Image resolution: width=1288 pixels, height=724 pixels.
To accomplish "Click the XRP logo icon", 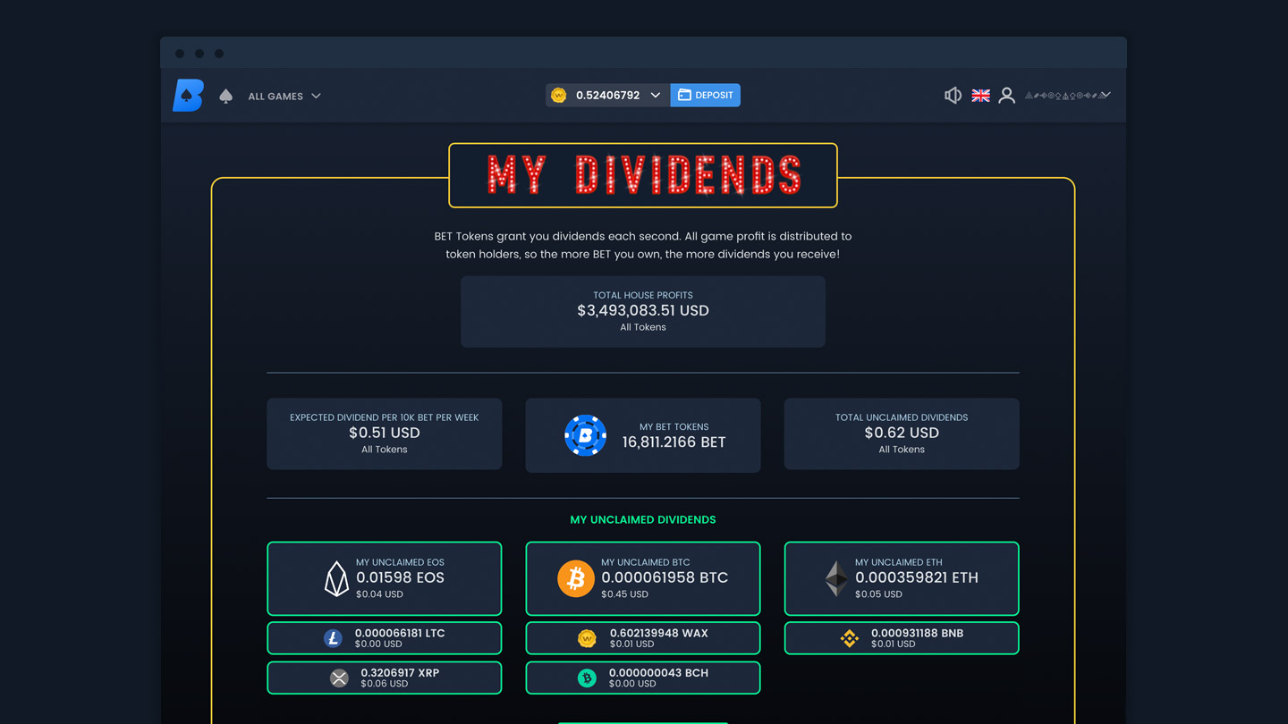I will (339, 678).
